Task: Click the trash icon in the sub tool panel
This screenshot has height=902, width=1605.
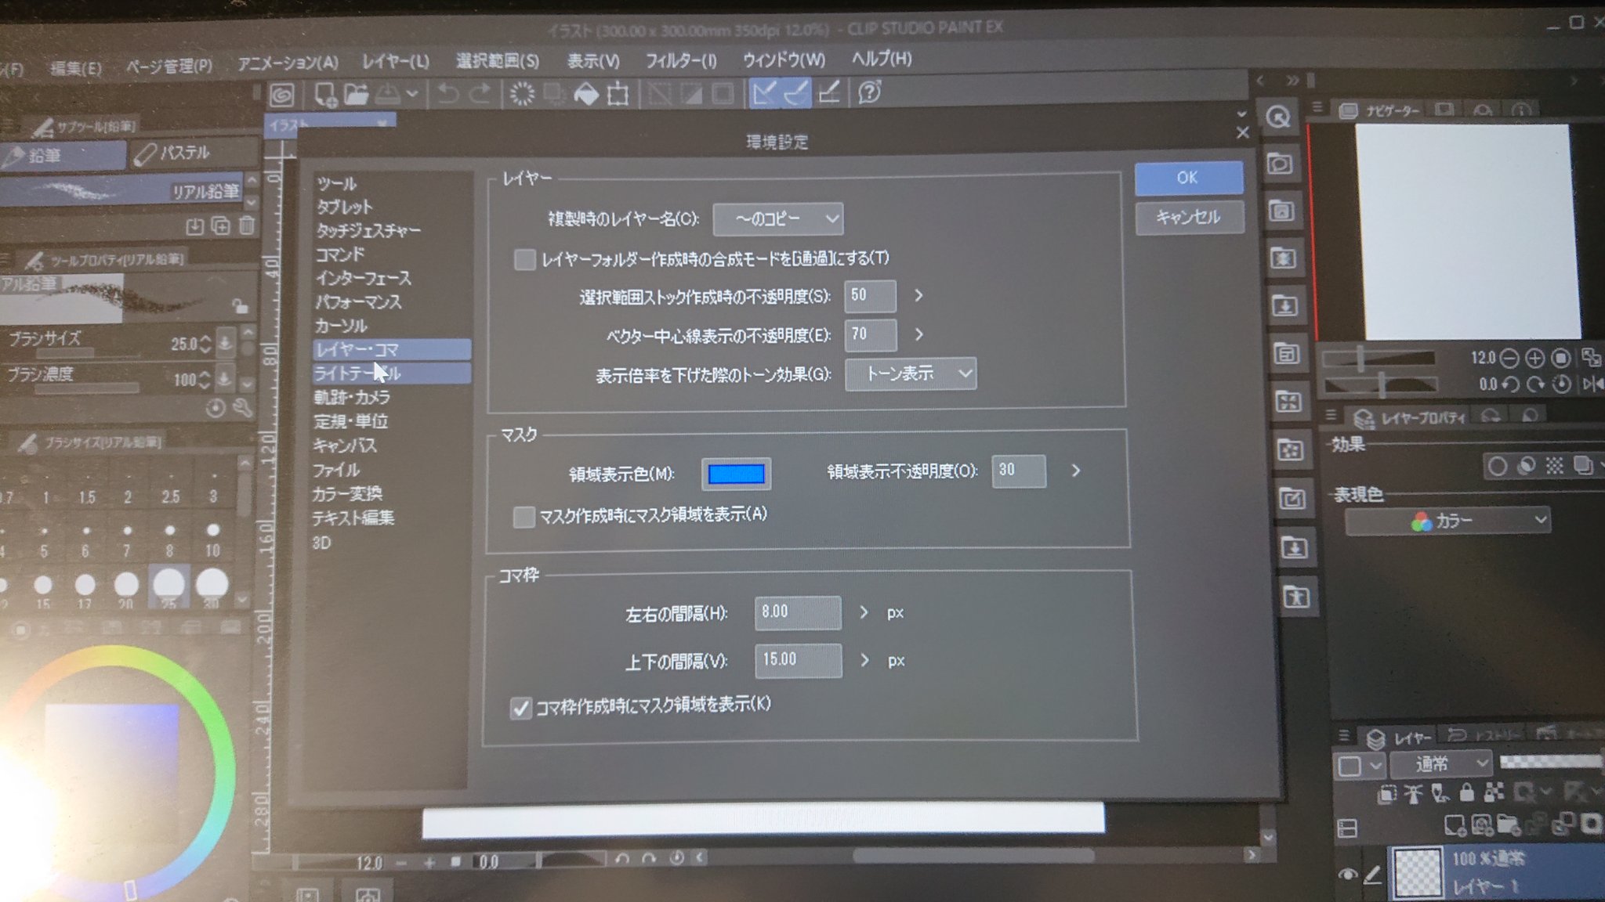Action: (247, 226)
